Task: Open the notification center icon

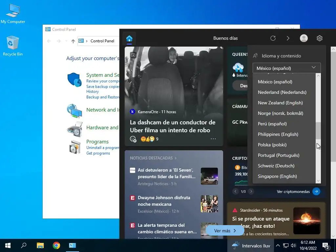Action: coord(325,246)
